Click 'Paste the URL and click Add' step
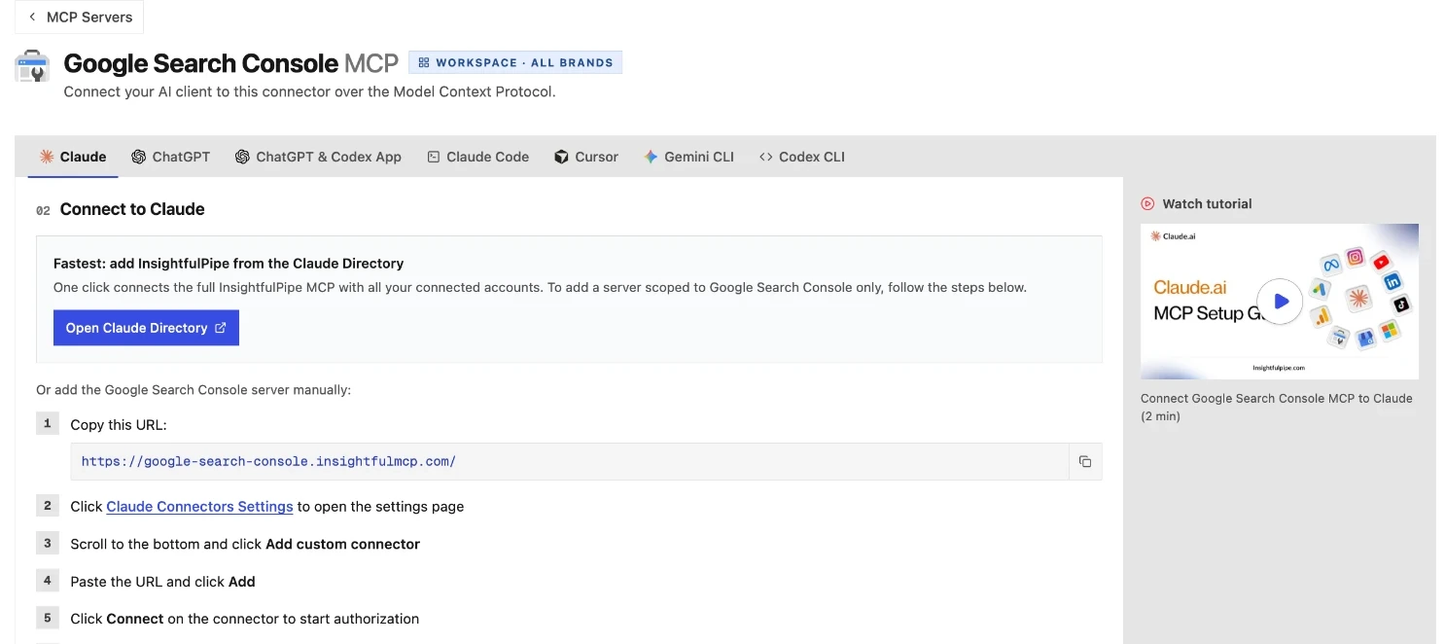 pos(162,582)
